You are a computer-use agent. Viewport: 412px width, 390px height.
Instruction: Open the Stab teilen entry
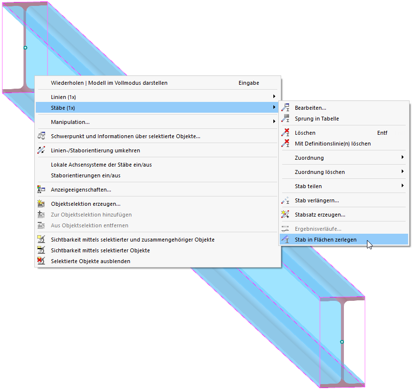[x=344, y=186]
